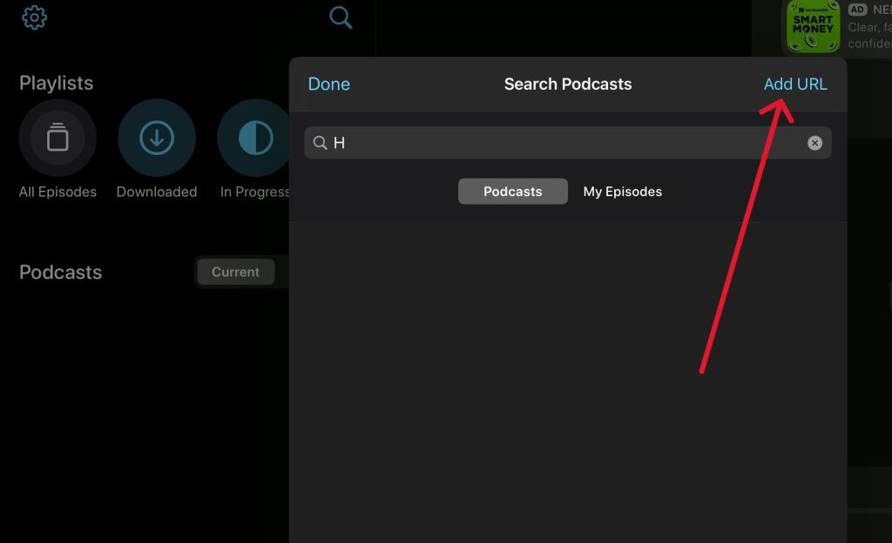This screenshot has height=543, width=892.
Task: Open the Smart Money ad artwork
Action: tap(814, 26)
